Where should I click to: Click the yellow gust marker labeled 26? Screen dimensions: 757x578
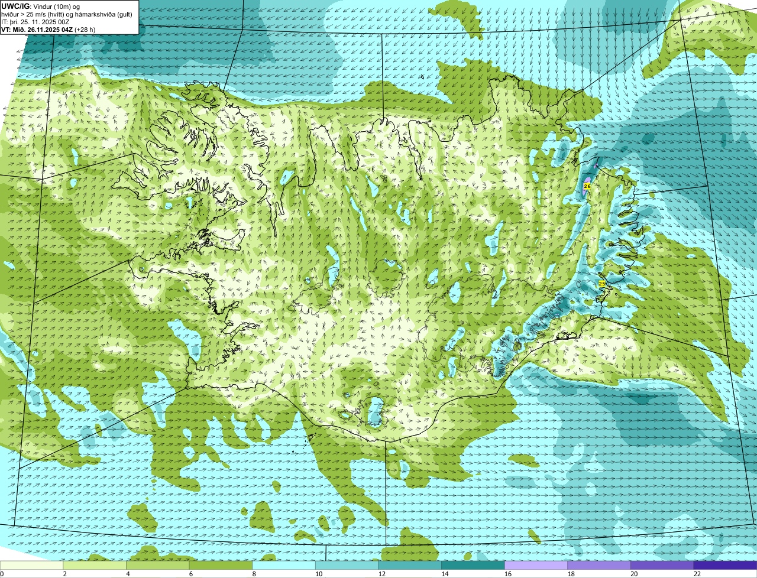coord(587,186)
